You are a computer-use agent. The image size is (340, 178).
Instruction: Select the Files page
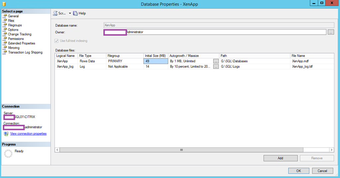11,21
